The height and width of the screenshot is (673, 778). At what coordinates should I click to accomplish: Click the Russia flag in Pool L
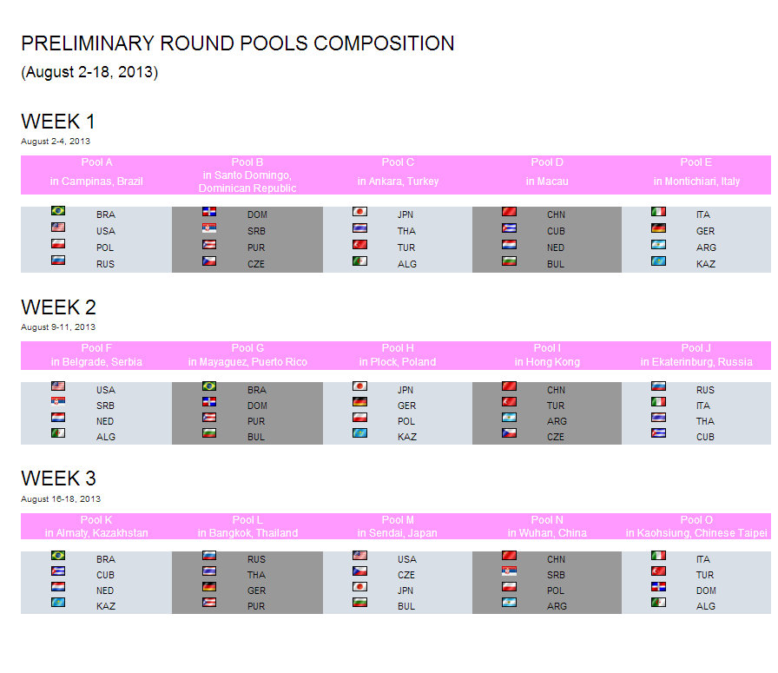[x=209, y=556]
